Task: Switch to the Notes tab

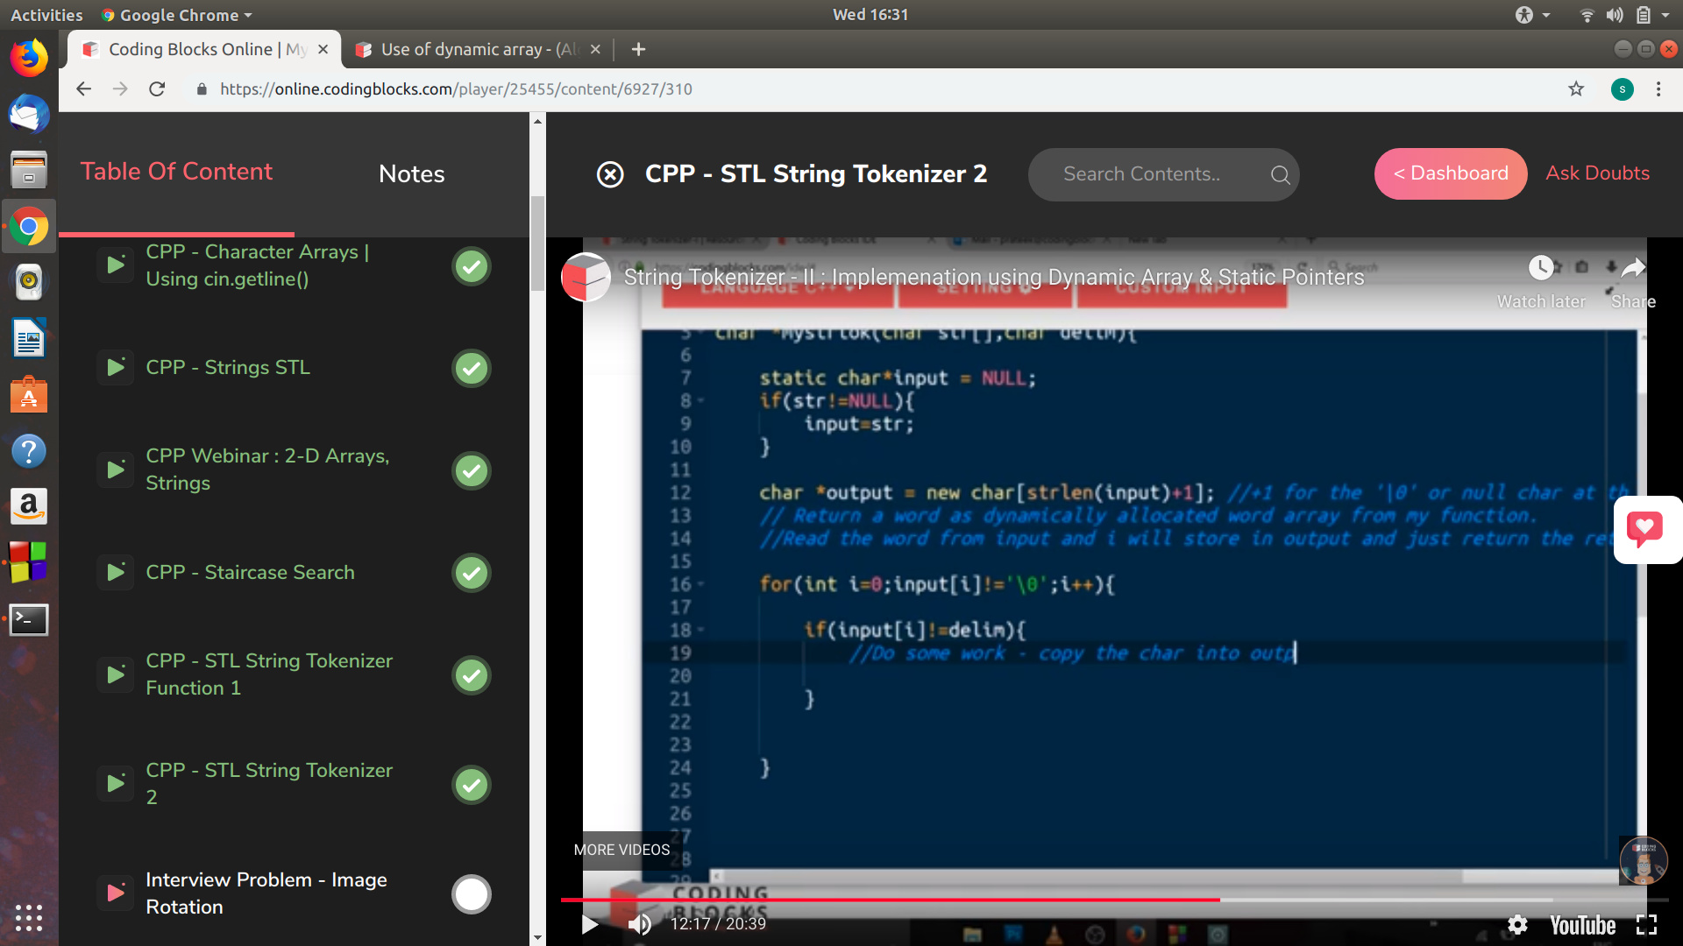Action: (x=411, y=173)
